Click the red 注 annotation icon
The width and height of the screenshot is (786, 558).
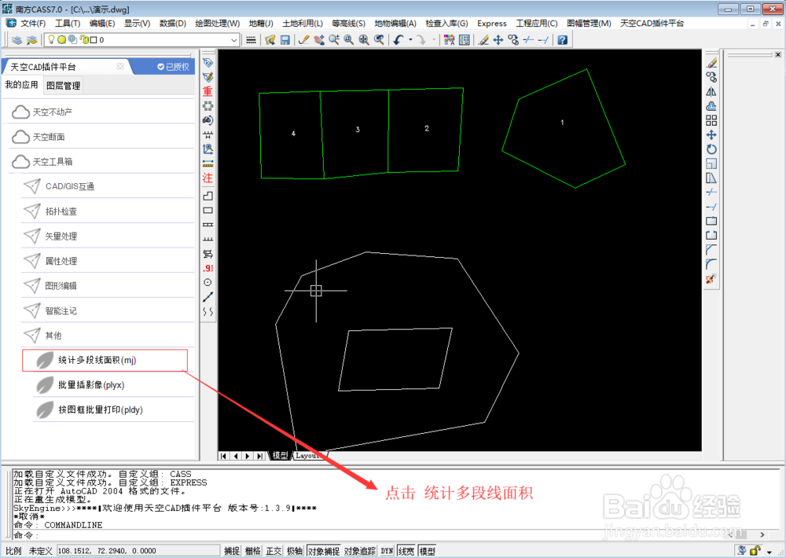208,178
